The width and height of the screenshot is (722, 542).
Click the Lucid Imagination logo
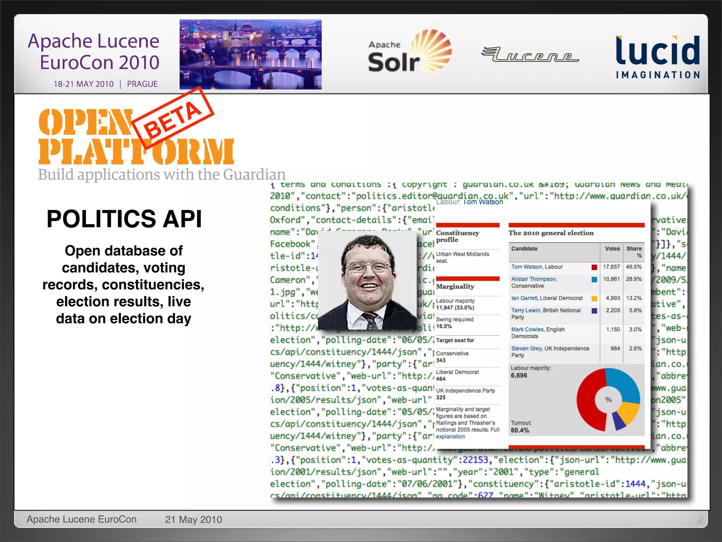click(658, 57)
